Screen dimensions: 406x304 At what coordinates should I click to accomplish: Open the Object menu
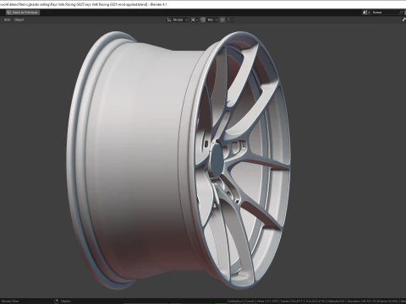click(19, 19)
